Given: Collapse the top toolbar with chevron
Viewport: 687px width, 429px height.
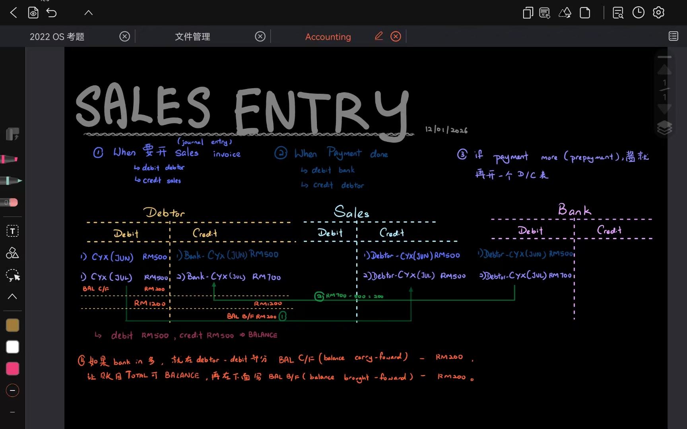Looking at the screenshot, I should (88, 13).
